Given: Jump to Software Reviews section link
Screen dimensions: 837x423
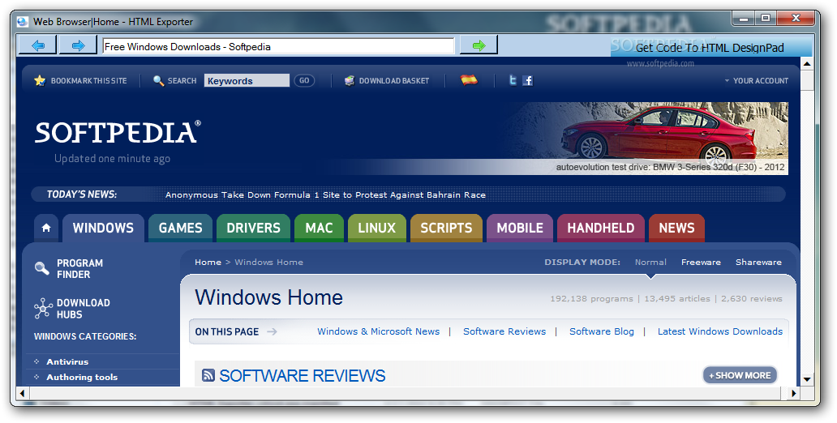Looking at the screenshot, I should click(x=504, y=331).
